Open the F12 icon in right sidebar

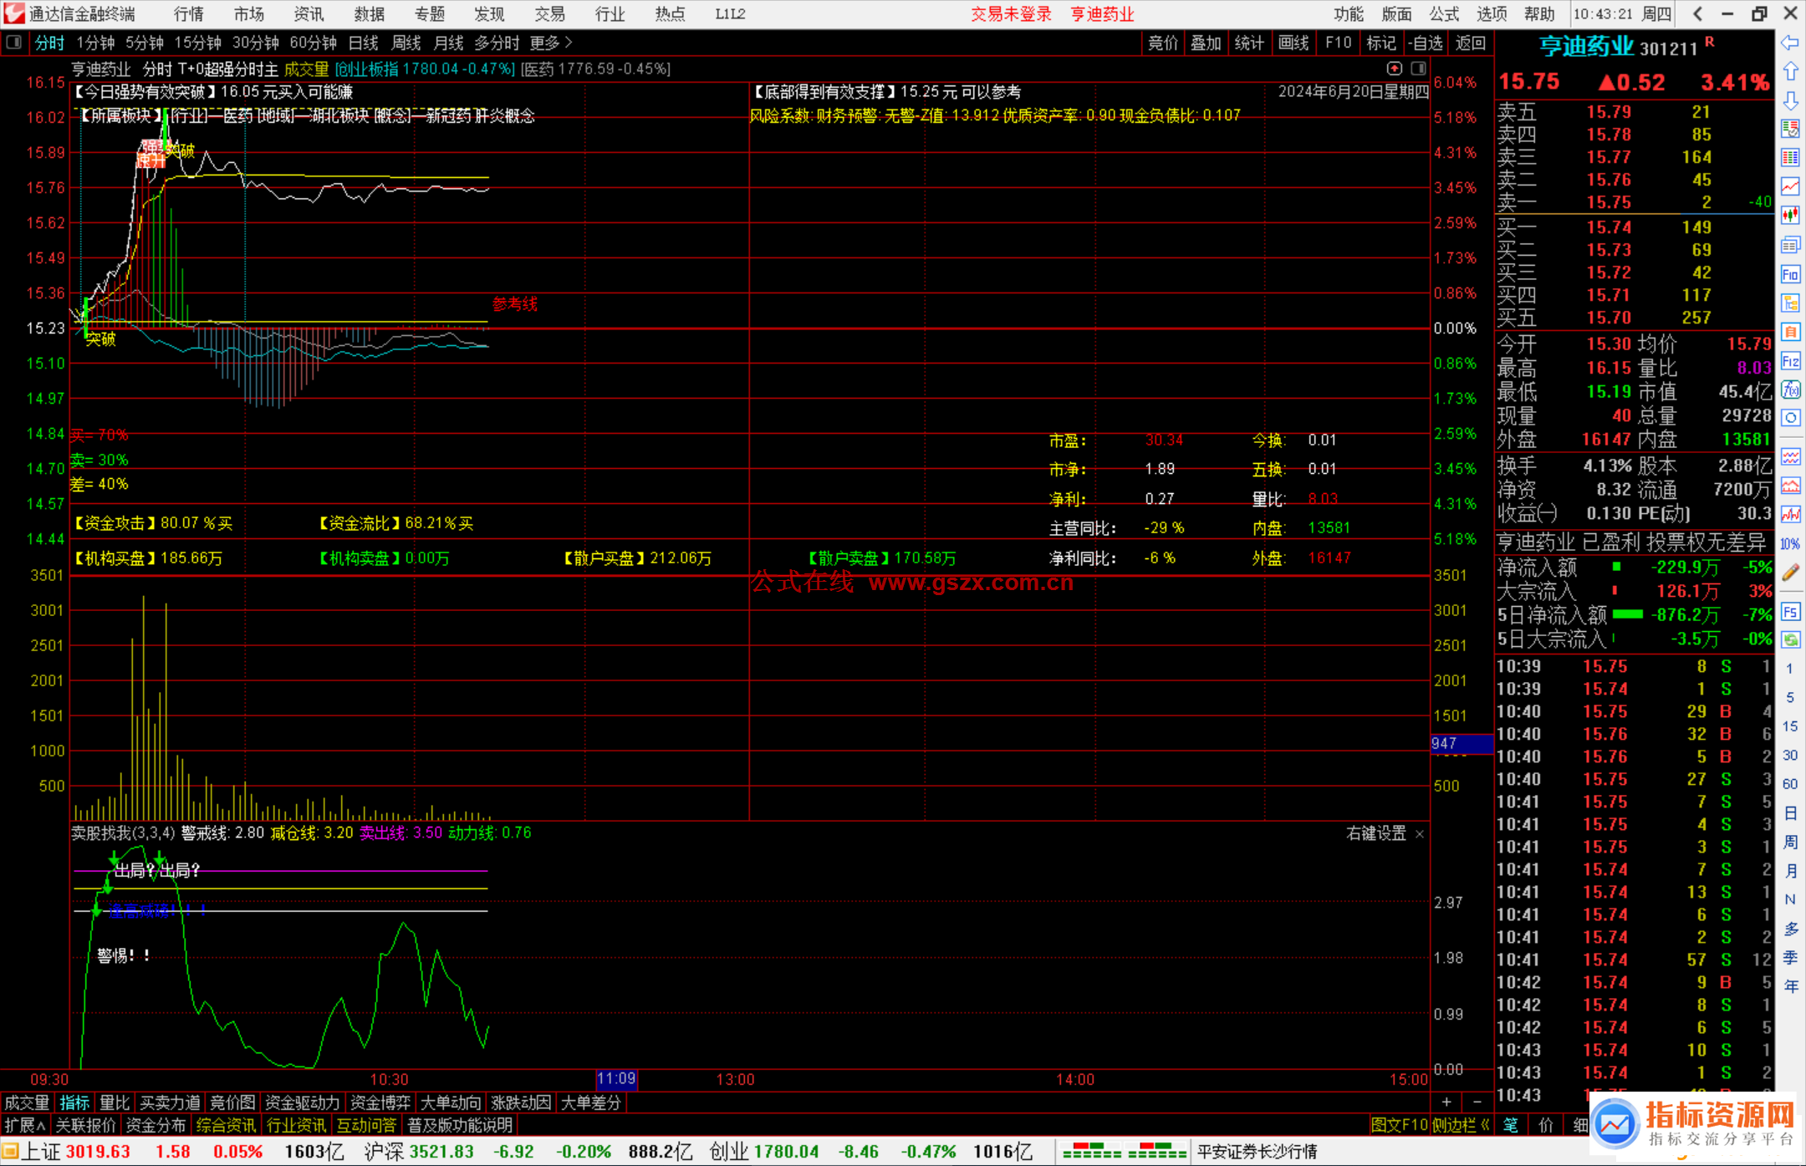pyautogui.click(x=1790, y=361)
